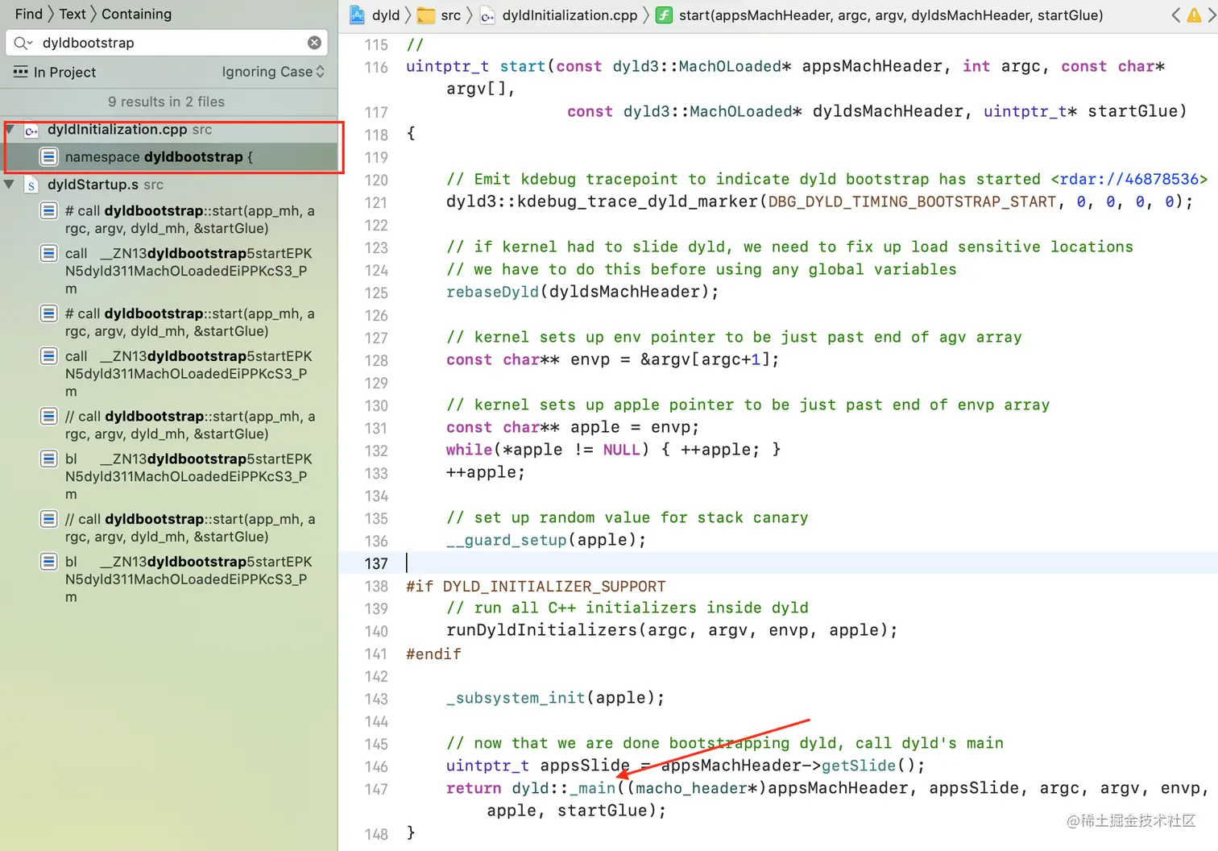Click the #endif directive on line 141
This screenshot has height=851, width=1218.
(433, 654)
